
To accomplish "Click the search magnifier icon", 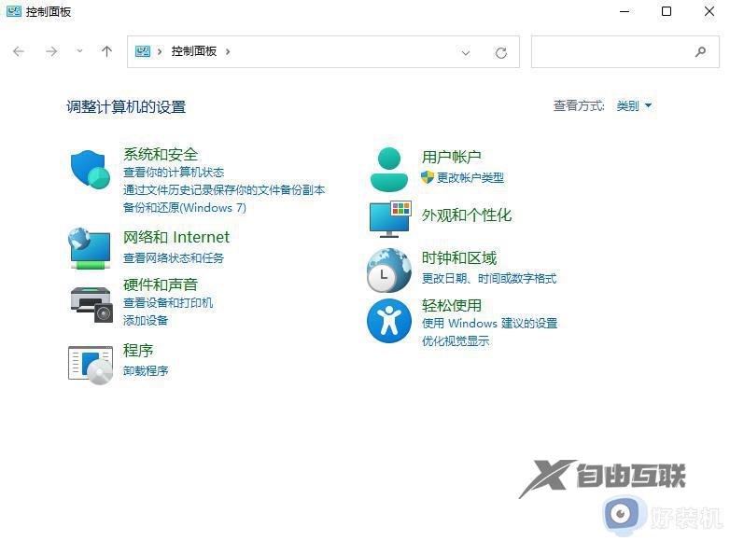I will coord(700,51).
